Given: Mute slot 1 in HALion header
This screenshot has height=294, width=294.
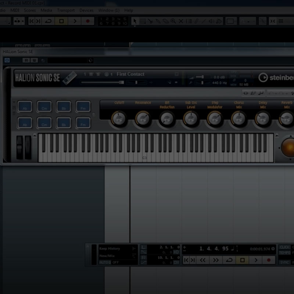Looking at the screenshot, I should pyautogui.click(x=91, y=74).
